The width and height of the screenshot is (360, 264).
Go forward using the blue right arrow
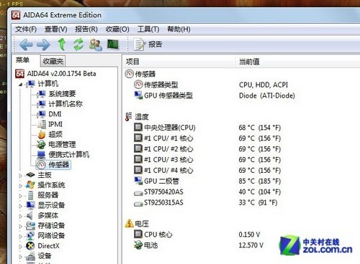coord(43,44)
